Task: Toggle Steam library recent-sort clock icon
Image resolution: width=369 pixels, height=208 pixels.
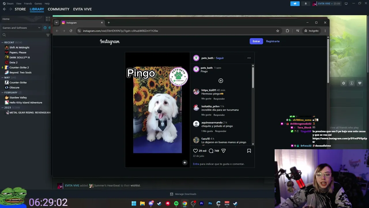Action: click(45, 28)
